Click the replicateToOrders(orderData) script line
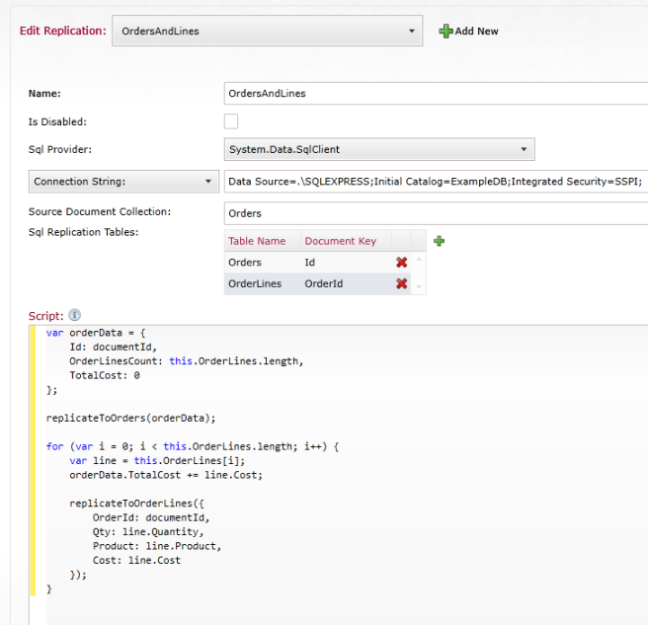This screenshot has height=625, width=648. 130,418
